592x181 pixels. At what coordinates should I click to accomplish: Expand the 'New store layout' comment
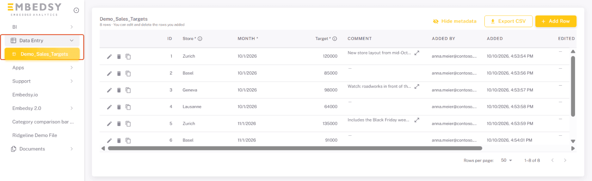(x=417, y=53)
